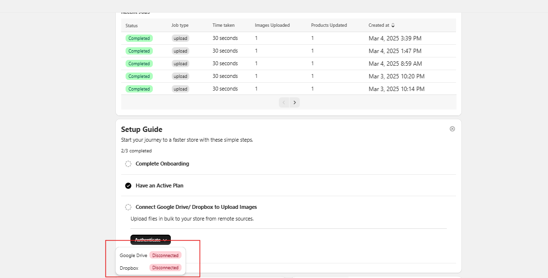Click the Images Uploaded column header
548x278 pixels.
(272, 25)
